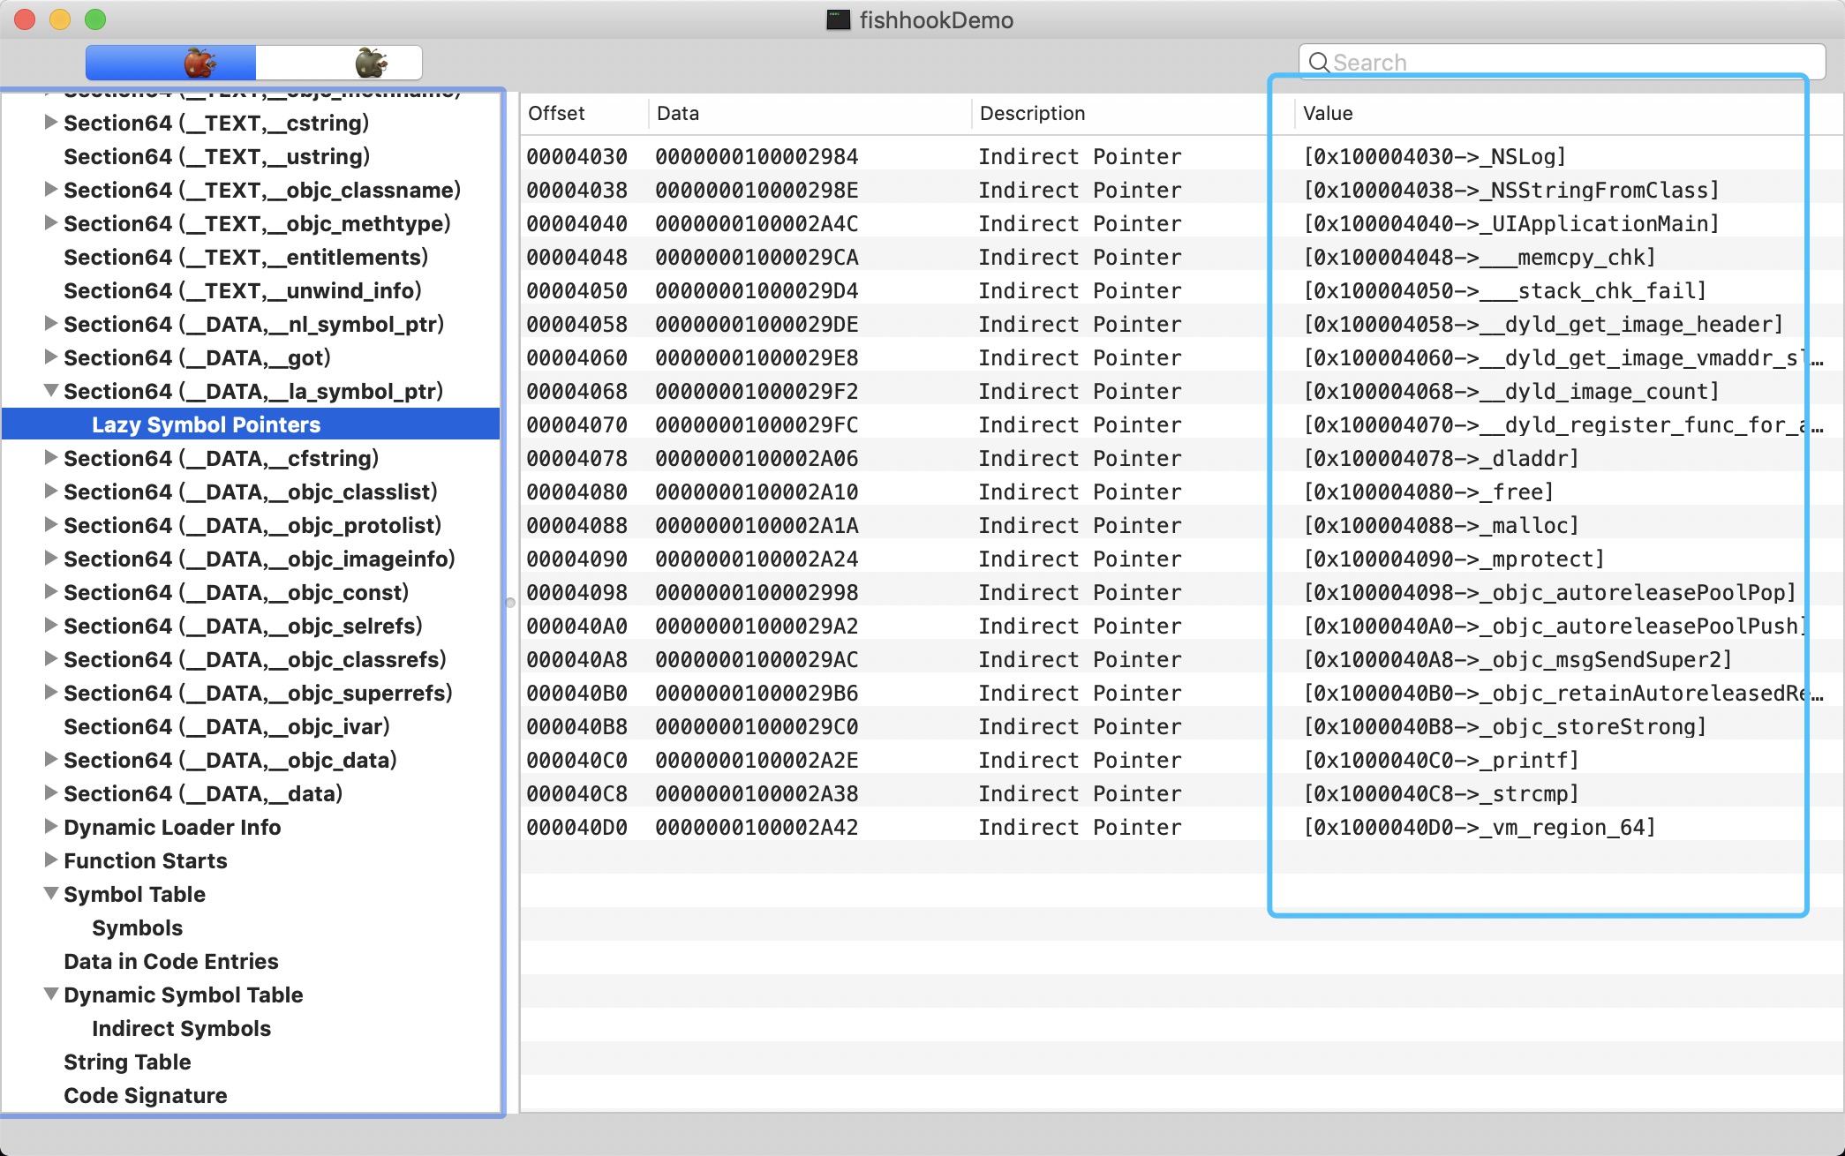Open the Code Signature item
This screenshot has width=1845, height=1156.
pyautogui.click(x=145, y=1095)
